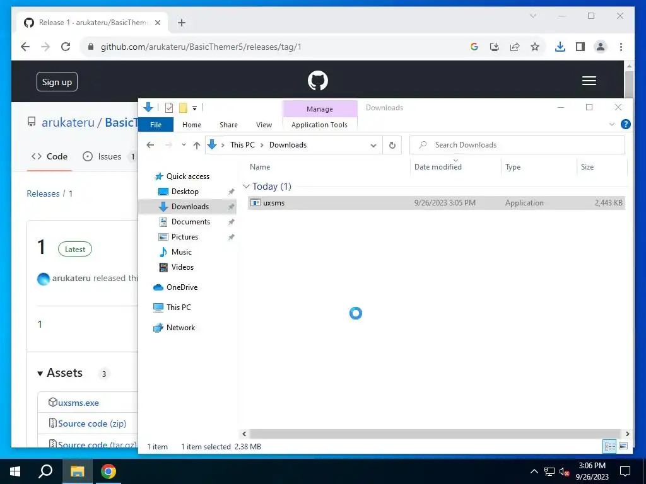Show hidden system tray icons
Screen dimensions: 646x484
[x=534, y=471]
